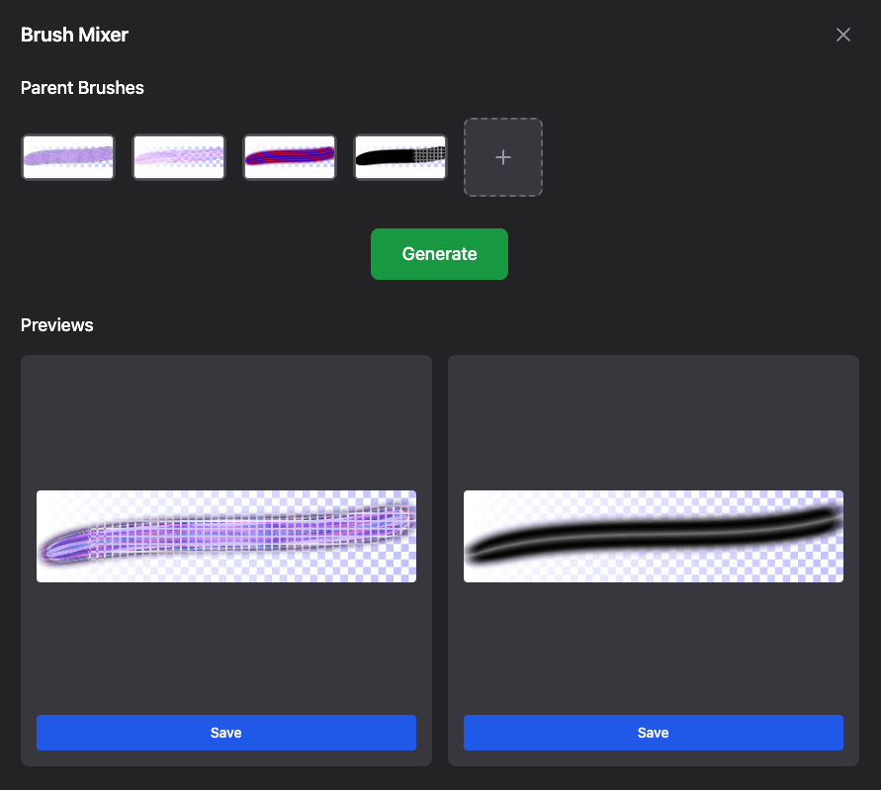
Task: Toggle selection on the black parent brush
Action: pos(400,156)
